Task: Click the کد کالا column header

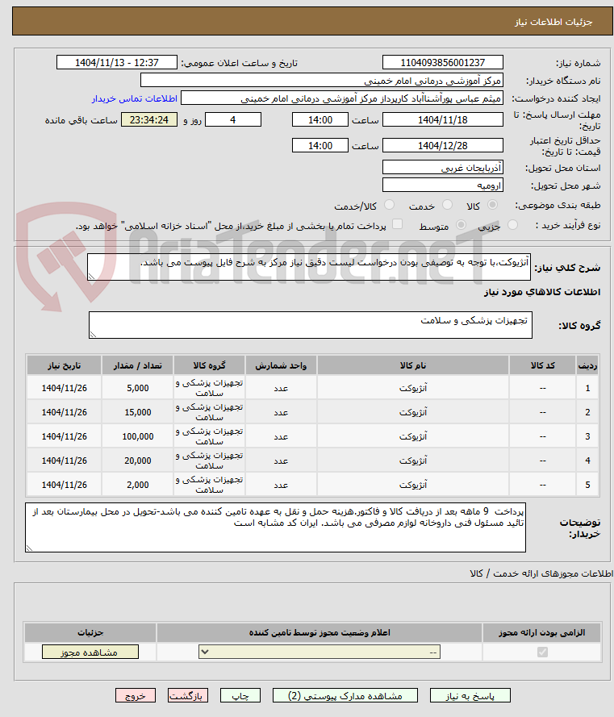Action: coord(543,365)
